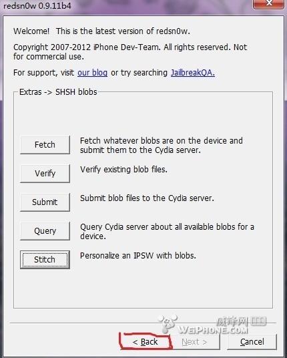Verify existing blob files button

coord(45,174)
